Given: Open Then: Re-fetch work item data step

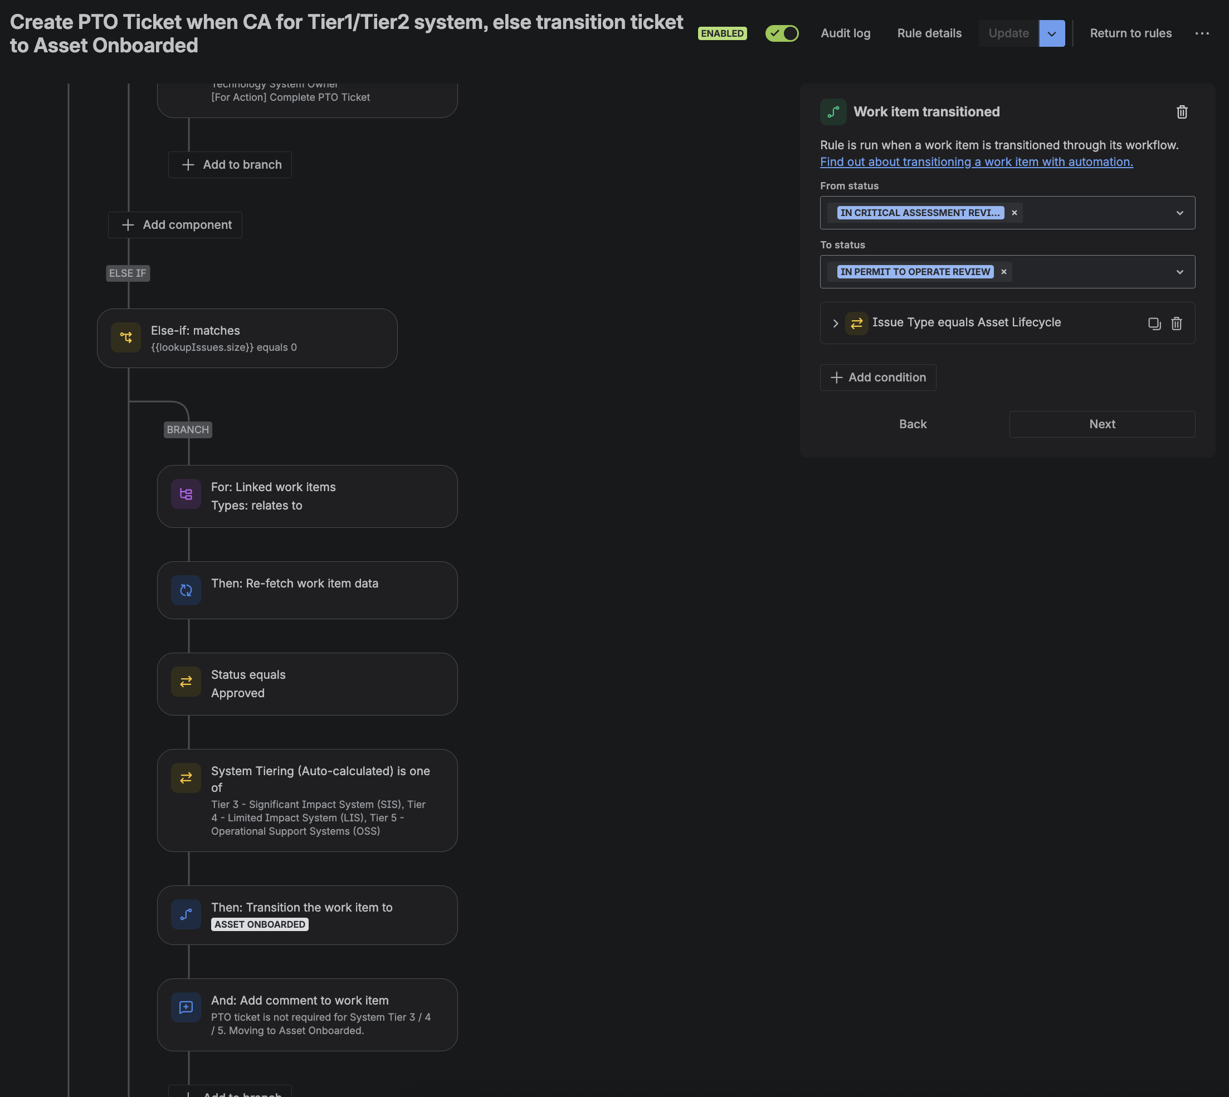Looking at the screenshot, I should [x=307, y=590].
